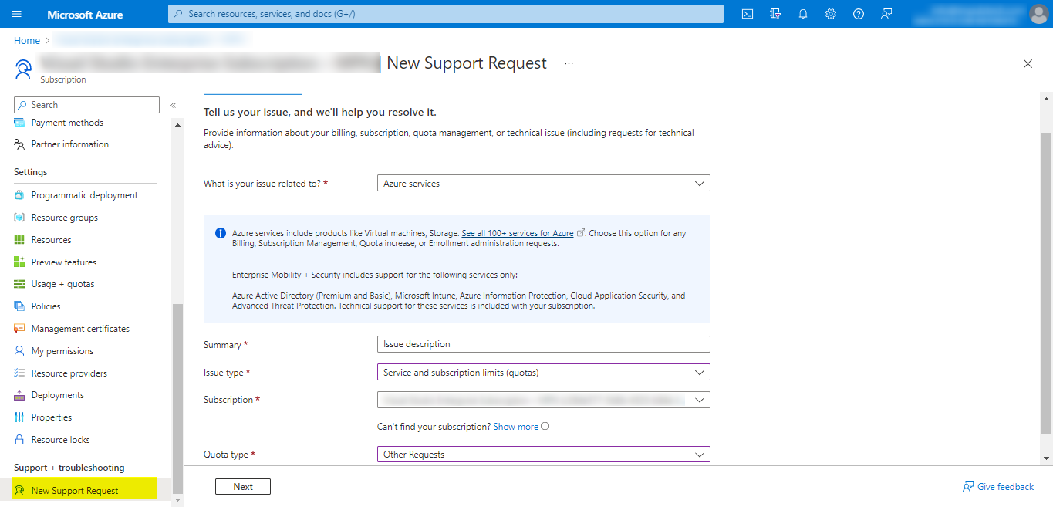Screen dimensions: 1053x507
Task: Expand 'What is your issue related to' dropdown
Action: point(543,184)
